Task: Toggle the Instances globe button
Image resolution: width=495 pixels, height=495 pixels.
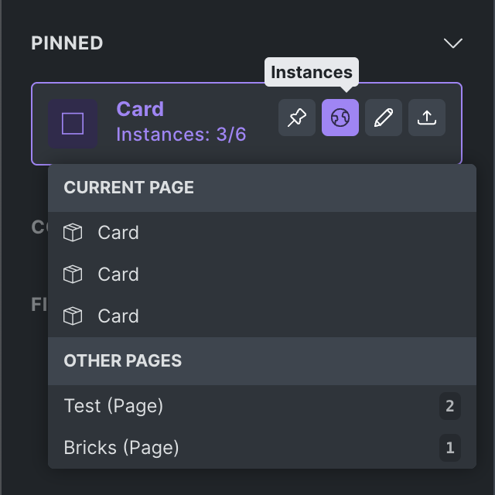Action: tap(340, 118)
